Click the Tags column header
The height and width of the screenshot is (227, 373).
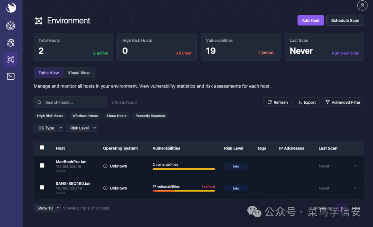pyautogui.click(x=261, y=148)
